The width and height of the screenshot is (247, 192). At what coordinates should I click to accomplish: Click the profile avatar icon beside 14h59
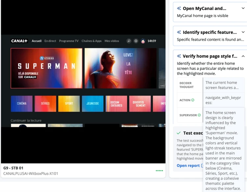tap(143, 41)
